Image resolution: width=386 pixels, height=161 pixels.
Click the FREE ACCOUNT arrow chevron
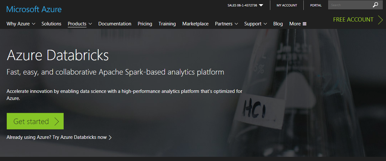(380, 20)
